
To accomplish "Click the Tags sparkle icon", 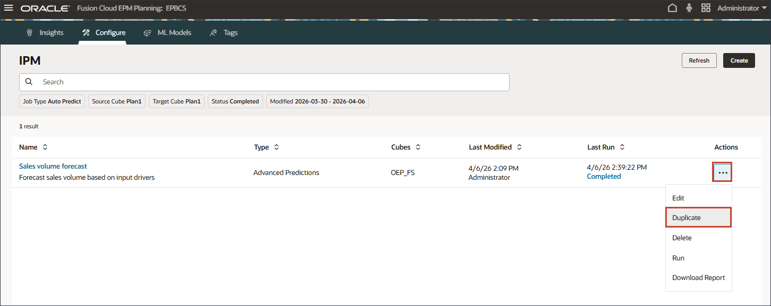I will (214, 33).
